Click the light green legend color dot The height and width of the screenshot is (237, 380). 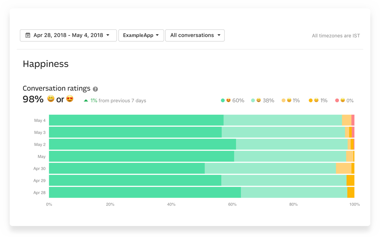pyautogui.click(x=253, y=100)
